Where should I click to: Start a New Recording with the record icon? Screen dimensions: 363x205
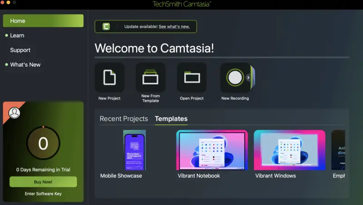[x=235, y=78]
